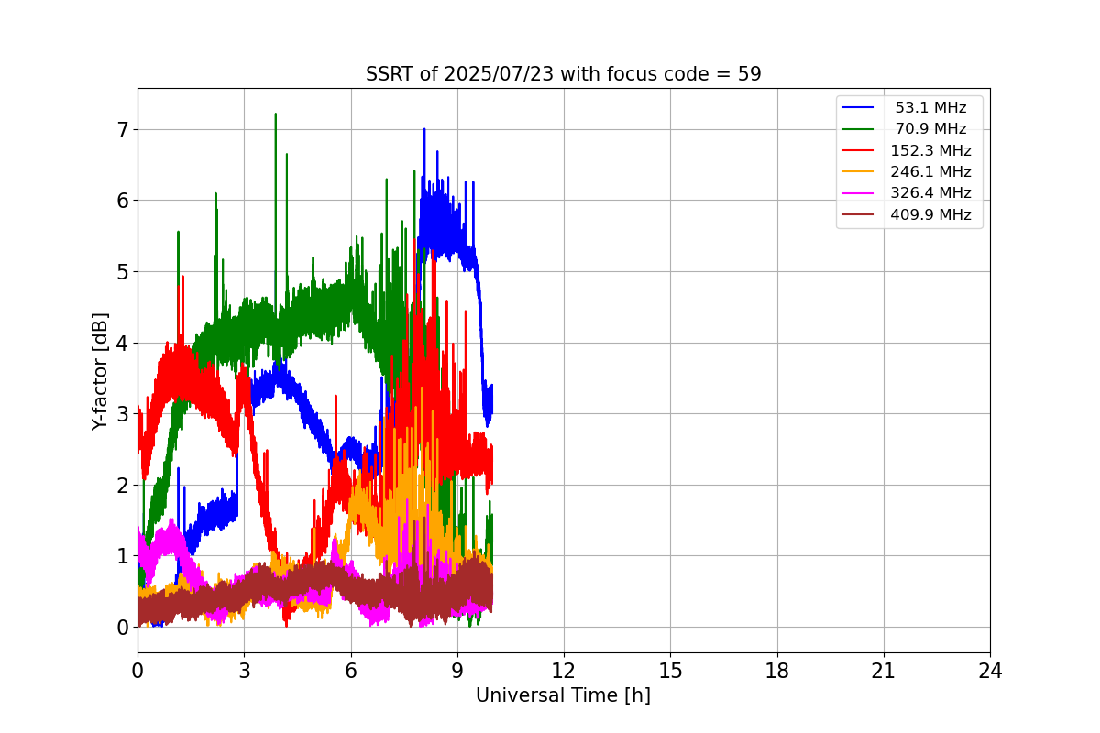Click the orange line swatch in legend
1100x733 pixels.
point(859,172)
